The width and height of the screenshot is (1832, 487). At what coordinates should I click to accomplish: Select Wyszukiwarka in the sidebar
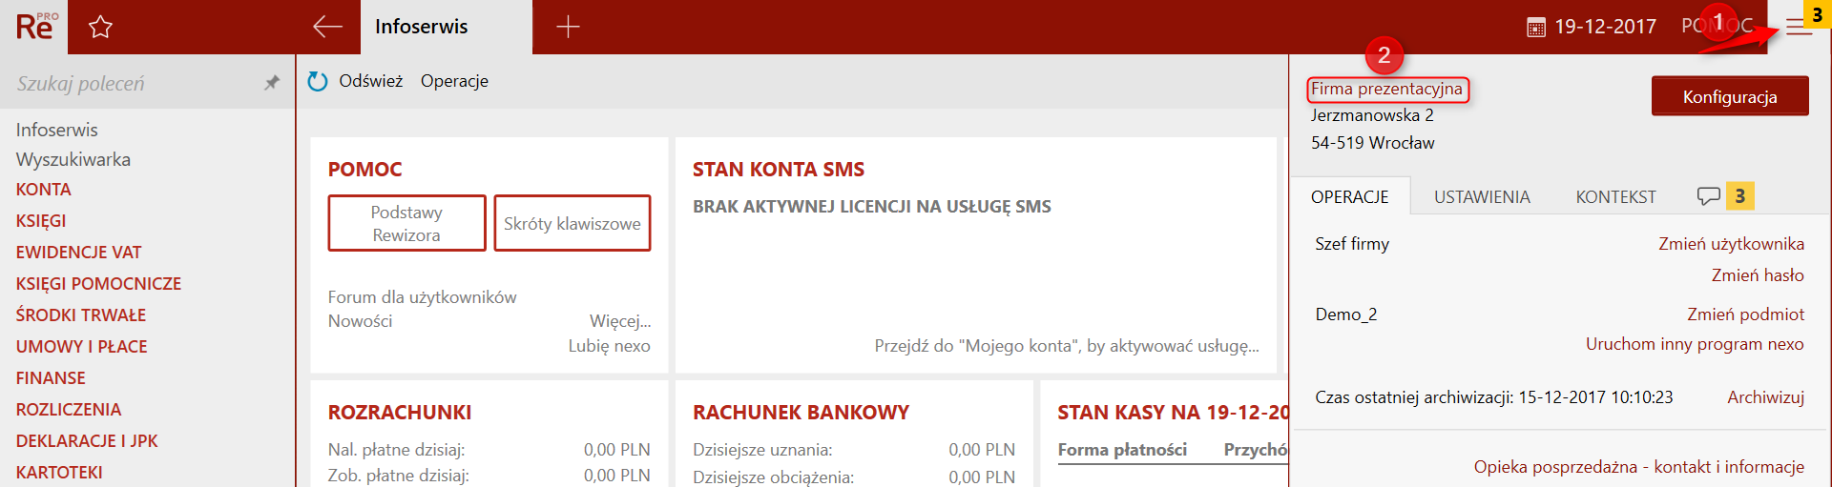click(x=73, y=159)
